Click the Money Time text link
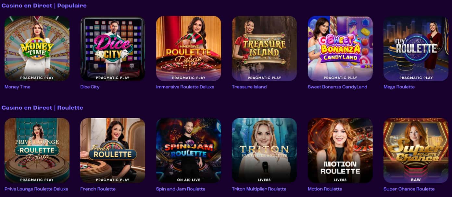452x197 pixels. tap(18, 87)
